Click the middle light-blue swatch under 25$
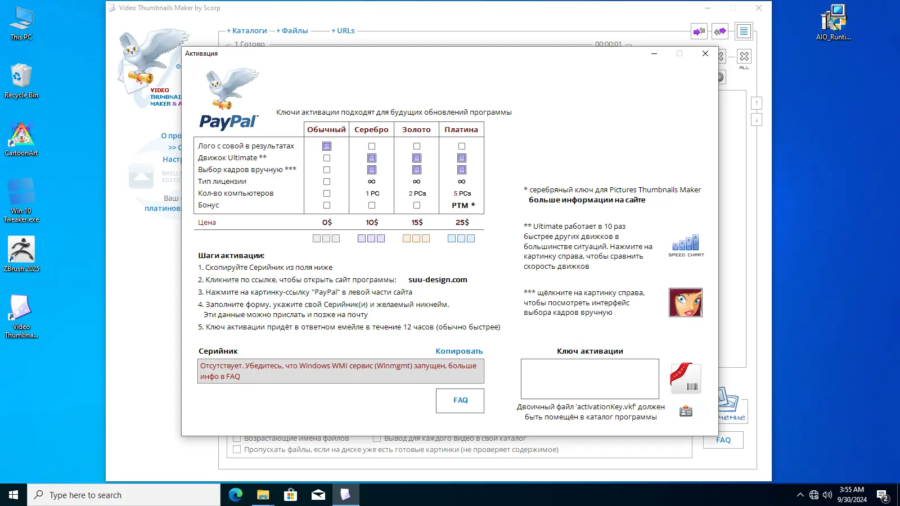The image size is (900, 506). (461, 238)
